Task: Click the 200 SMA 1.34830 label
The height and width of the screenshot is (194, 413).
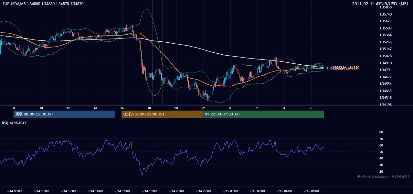Action: click(345, 68)
